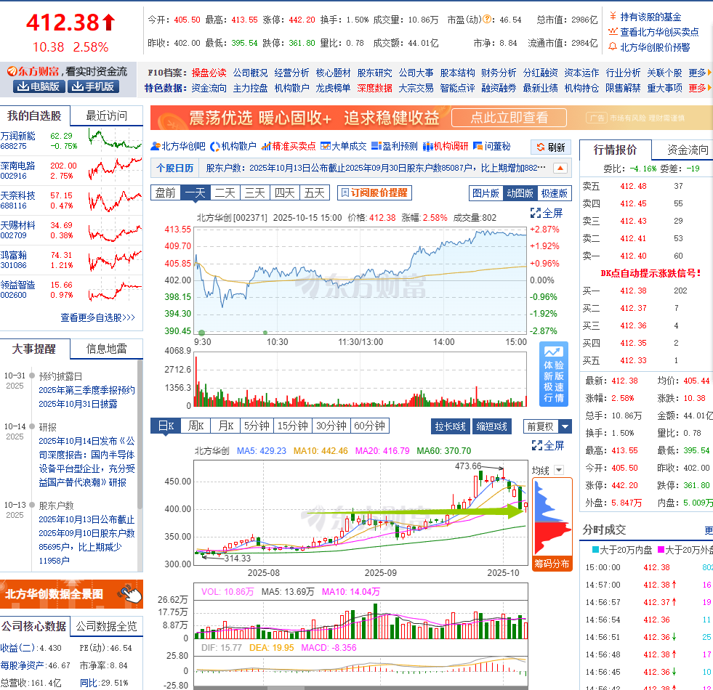Click the question mark icon after 市盈(动)
Image resolution: width=713 pixels, height=690 pixels.
(x=486, y=20)
